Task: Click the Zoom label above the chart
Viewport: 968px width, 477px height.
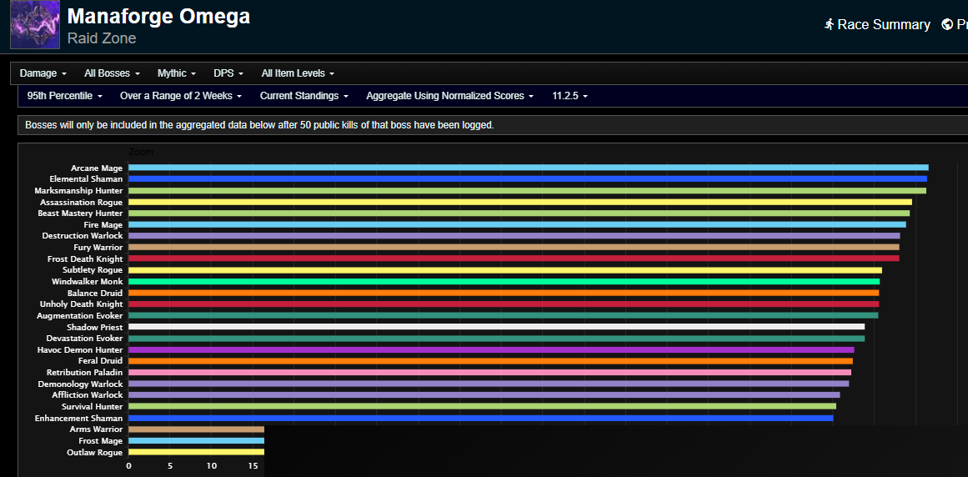Action: (x=141, y=152)
